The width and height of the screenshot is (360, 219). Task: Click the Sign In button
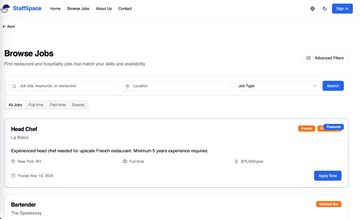[342, 9]
